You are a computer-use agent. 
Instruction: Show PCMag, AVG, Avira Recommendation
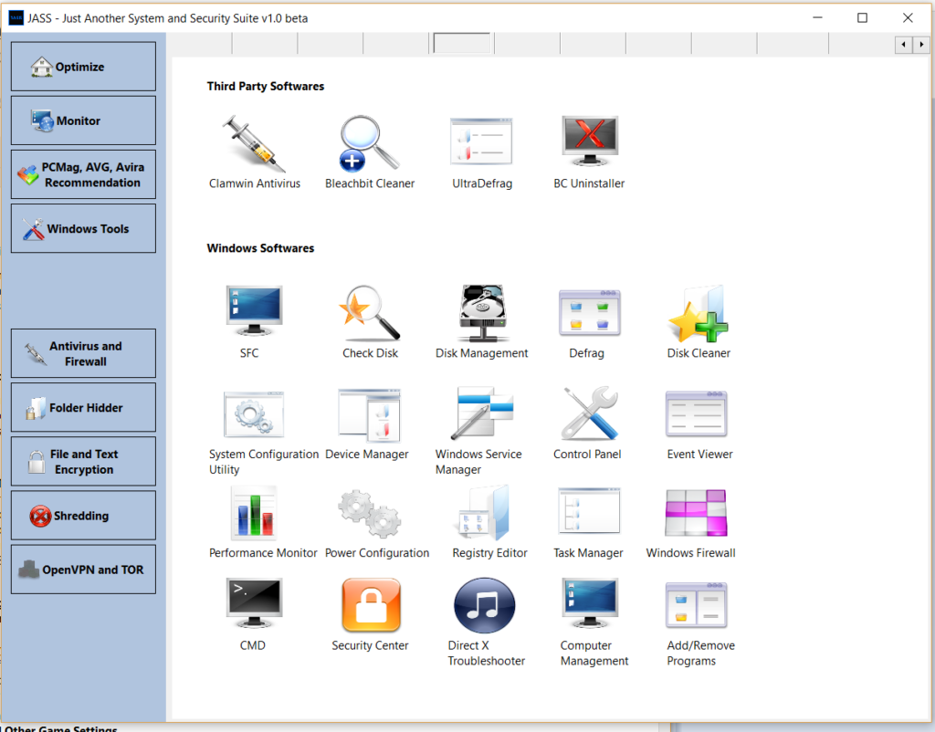tap(83, 174)
